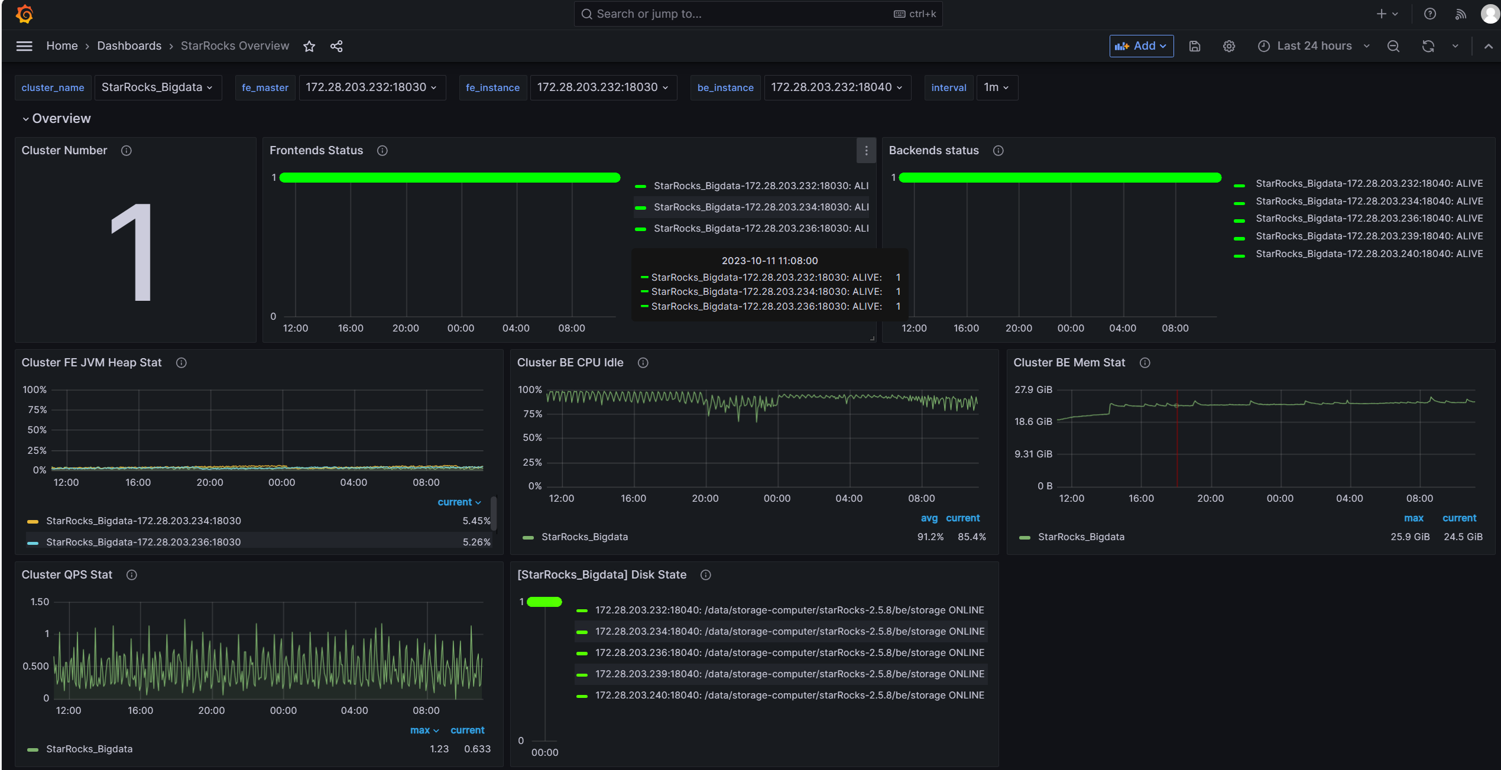Show Cluster QPS Stat info

132,575
